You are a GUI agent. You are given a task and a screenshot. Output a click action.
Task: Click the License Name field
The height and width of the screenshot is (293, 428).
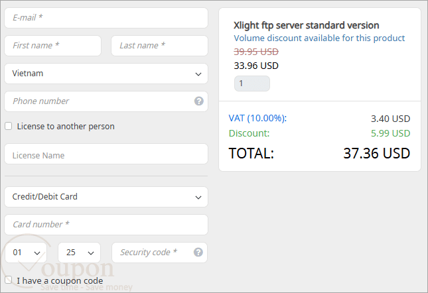(x=106, y=154)
